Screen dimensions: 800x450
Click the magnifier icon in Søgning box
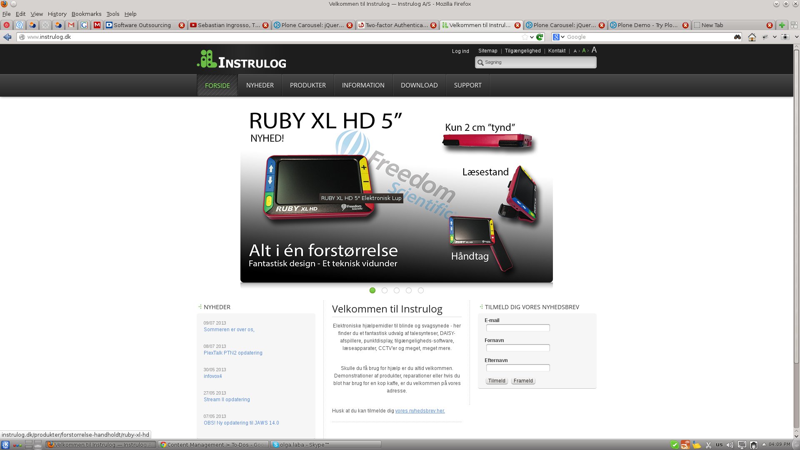pyautogui.click(x=480, y=62)
